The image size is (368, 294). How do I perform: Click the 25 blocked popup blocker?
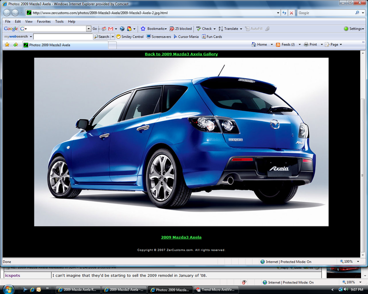tap(181, 28)
